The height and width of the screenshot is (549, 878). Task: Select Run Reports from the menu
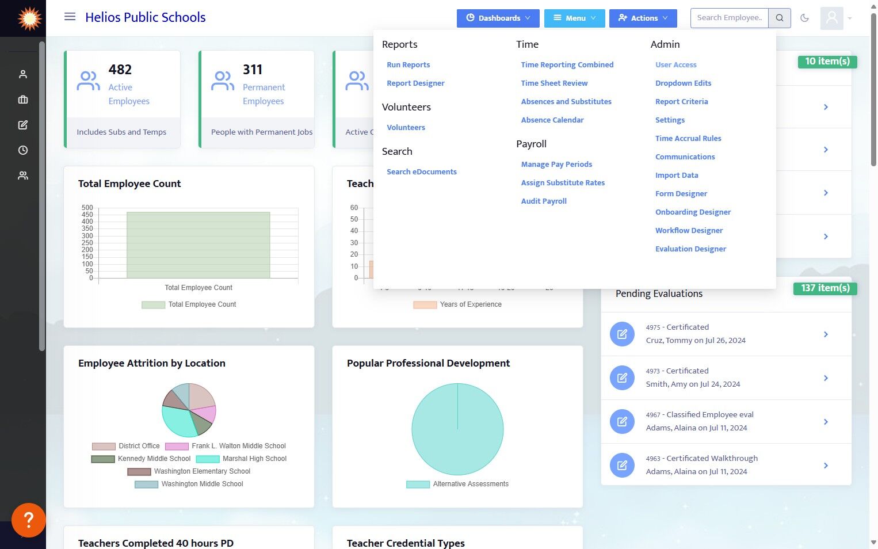click(409, 65)
